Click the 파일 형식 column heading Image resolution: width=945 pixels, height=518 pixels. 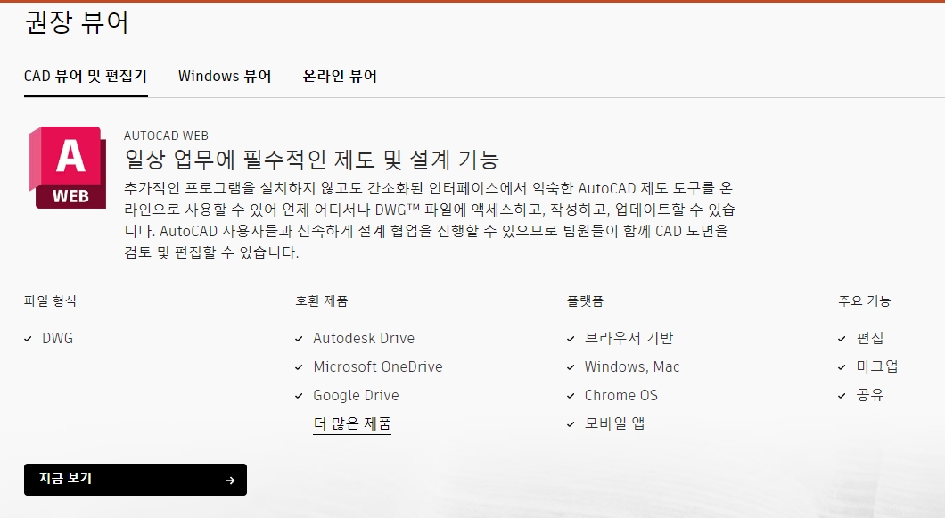coord(50,301)
